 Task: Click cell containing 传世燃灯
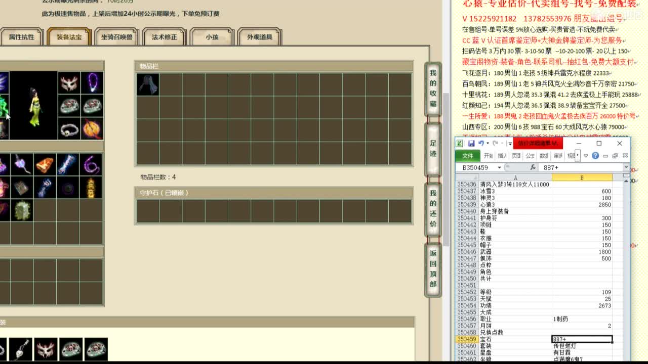(582, 346)
